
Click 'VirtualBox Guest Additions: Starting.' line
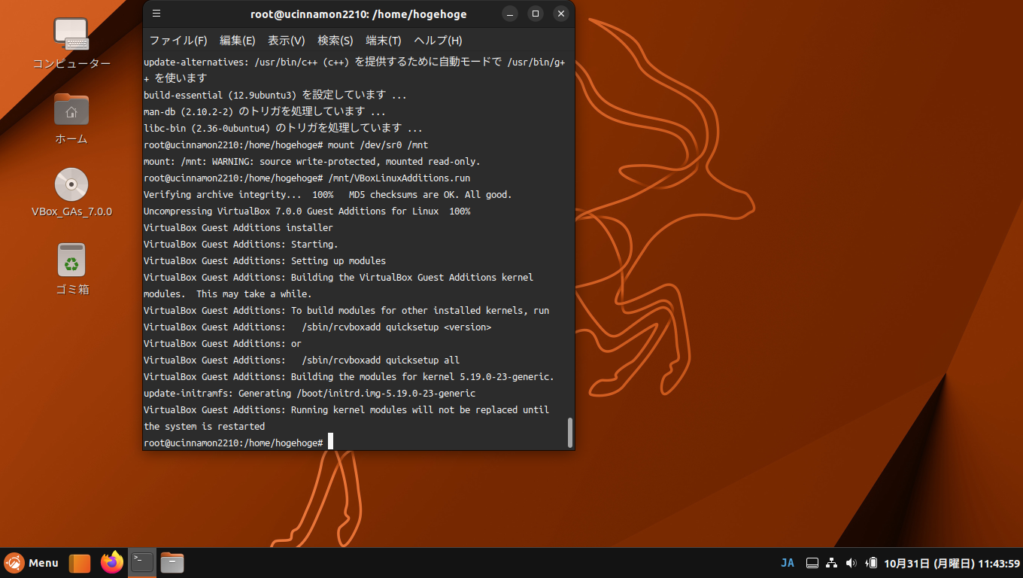(x=241, y=244)
